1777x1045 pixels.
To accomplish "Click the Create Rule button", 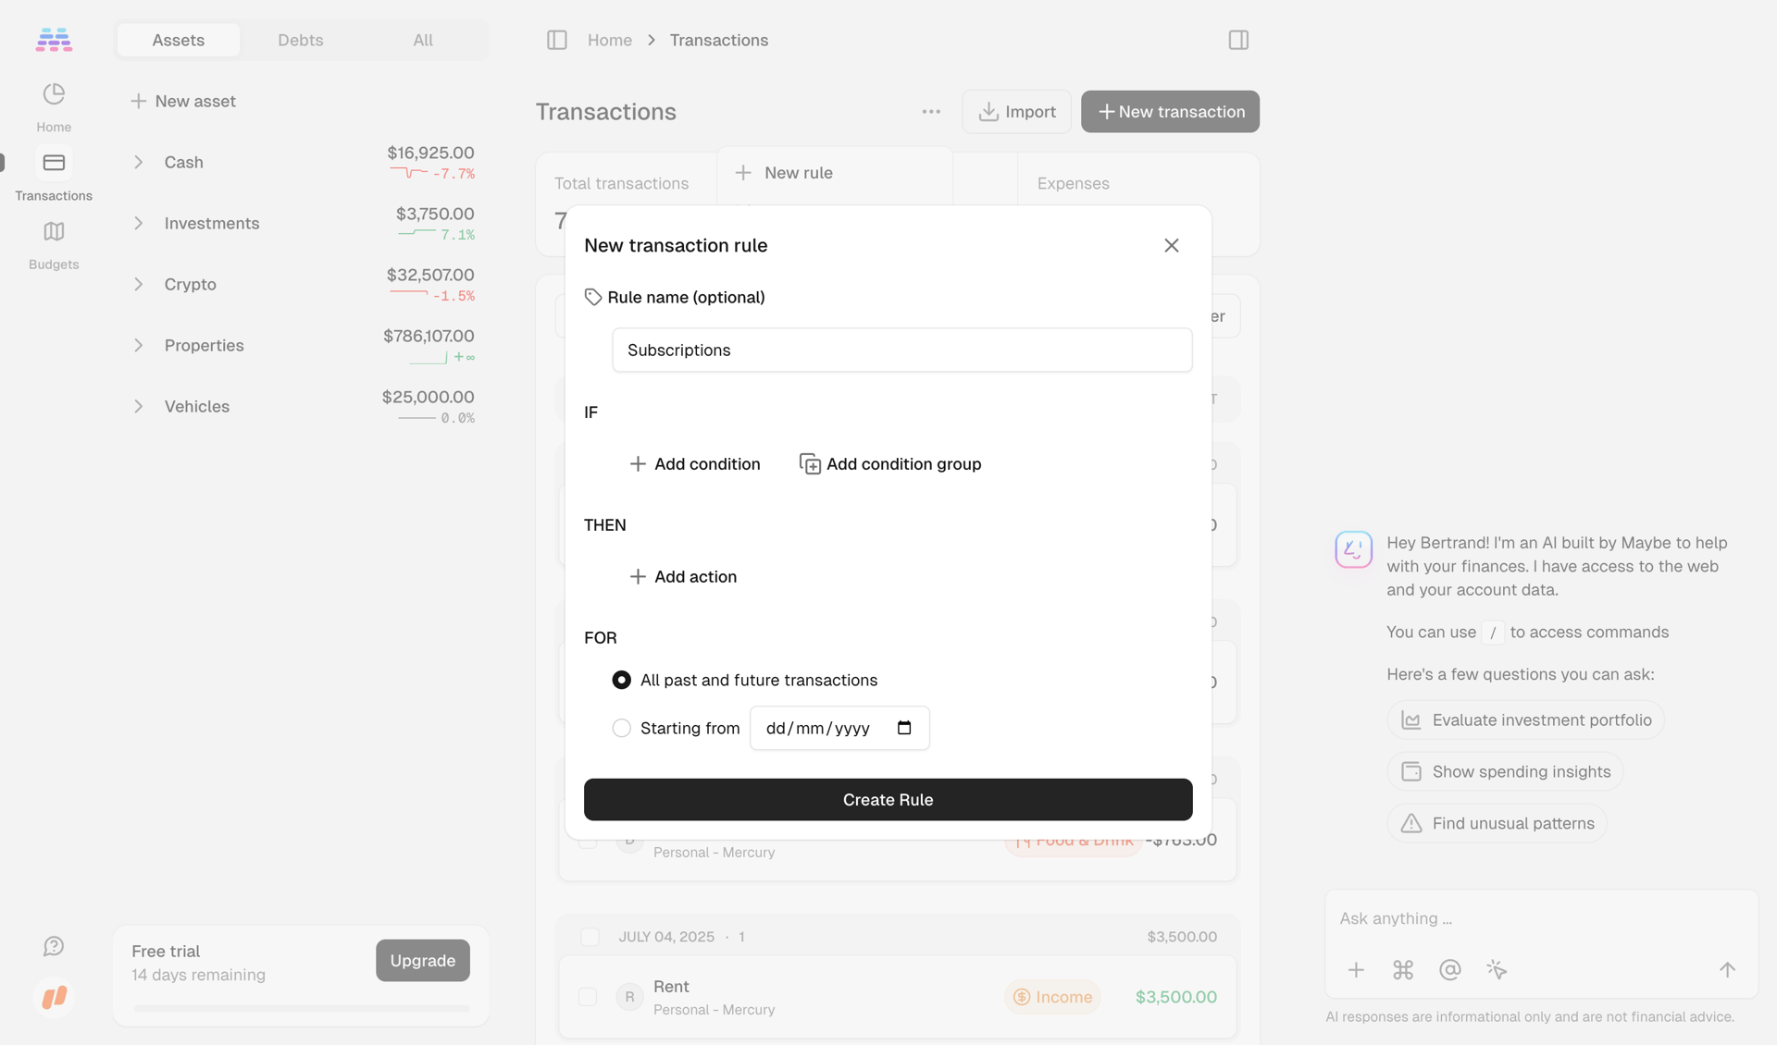I will pos(888,799).
